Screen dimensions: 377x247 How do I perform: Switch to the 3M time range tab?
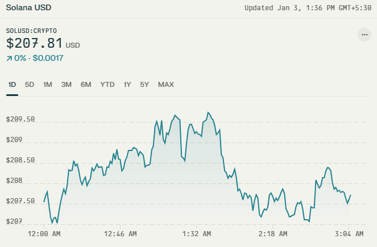(x=67, y=85)
